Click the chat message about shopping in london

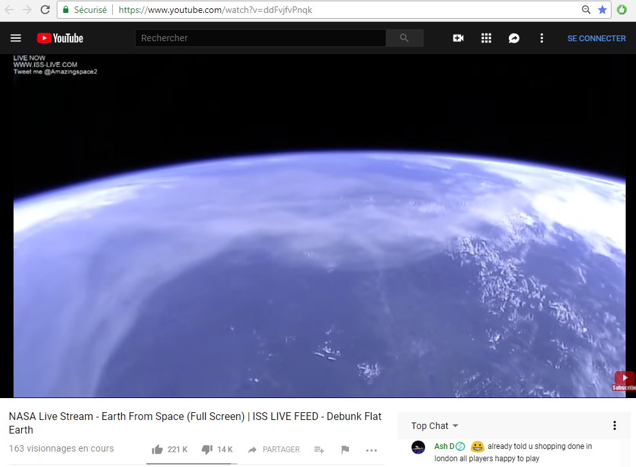click(x=513, y=452)
